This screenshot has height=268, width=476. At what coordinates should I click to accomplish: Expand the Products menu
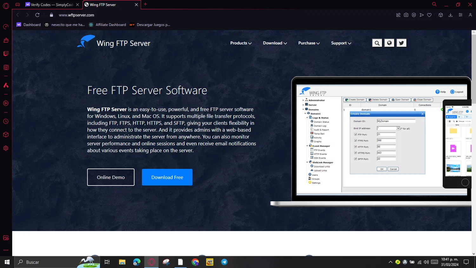point(241,43)
